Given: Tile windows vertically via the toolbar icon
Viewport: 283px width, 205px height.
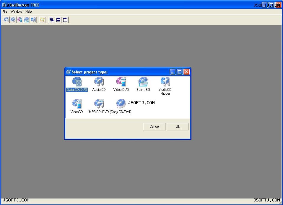Looking at the screenshot, I should pyautogui.click(x=65, y=20).
